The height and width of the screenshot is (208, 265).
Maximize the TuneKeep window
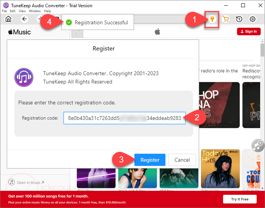coord(243,5)
